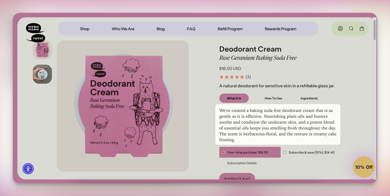Expand Subscription Details

pyautogui.click(x=242, y=163)
